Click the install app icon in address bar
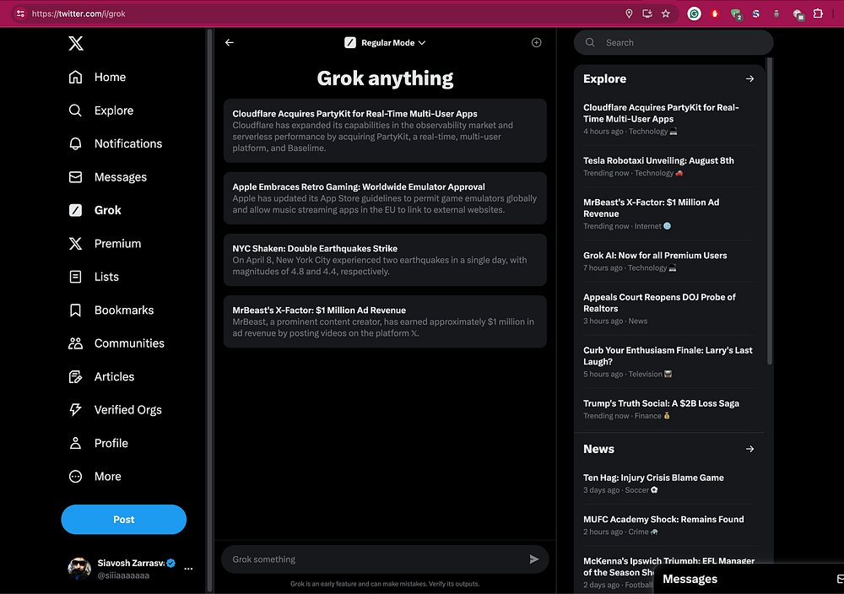844x594 pixels. 647,13
